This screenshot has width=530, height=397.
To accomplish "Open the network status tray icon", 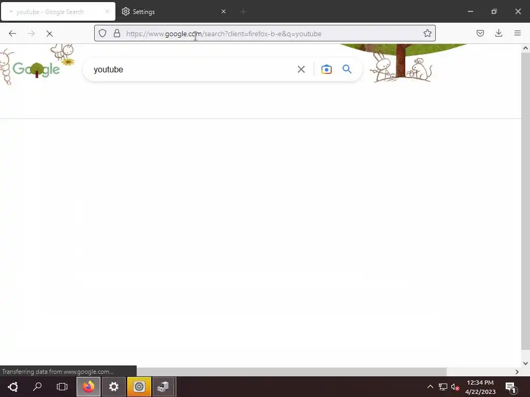I will [443, 387].
